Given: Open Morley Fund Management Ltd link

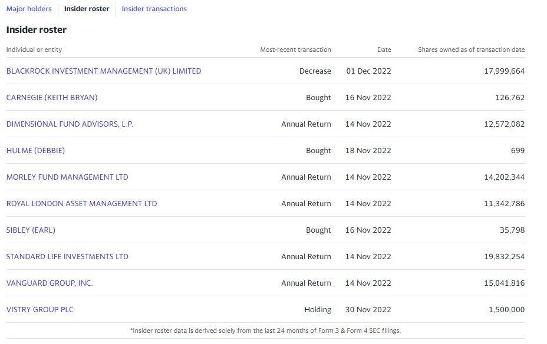Looking at the screenshot, I should pyautogui.click(x=67, y=177).
